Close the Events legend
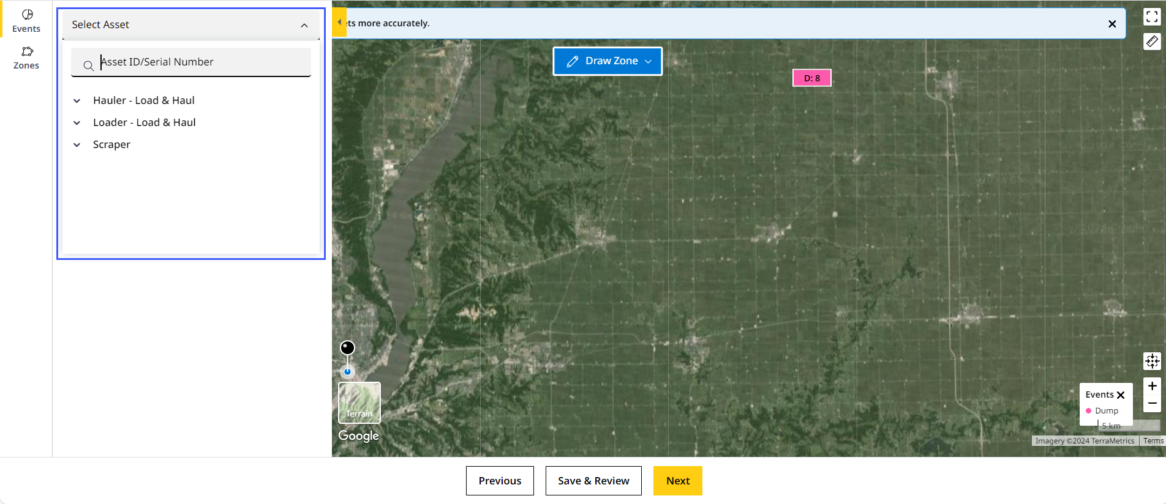 pyautogui.click(x=1121, y=395)
